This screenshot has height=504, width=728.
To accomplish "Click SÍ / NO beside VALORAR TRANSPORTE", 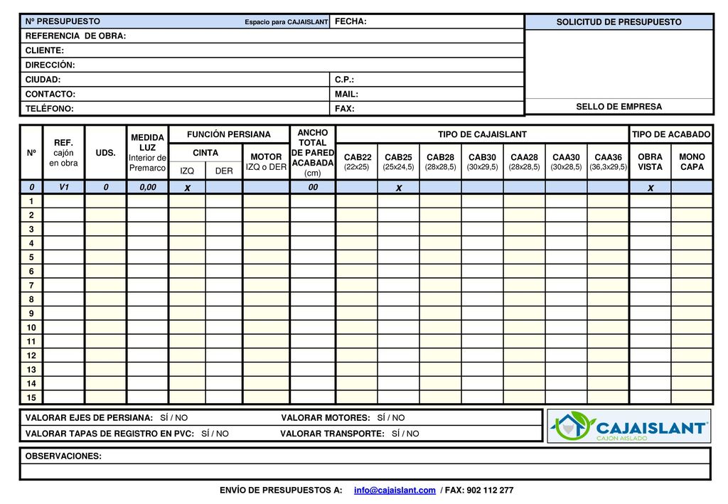I will [405, 434].
